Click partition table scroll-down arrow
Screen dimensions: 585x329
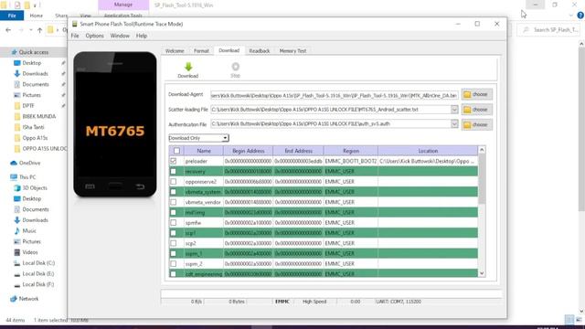coord(482,273)
